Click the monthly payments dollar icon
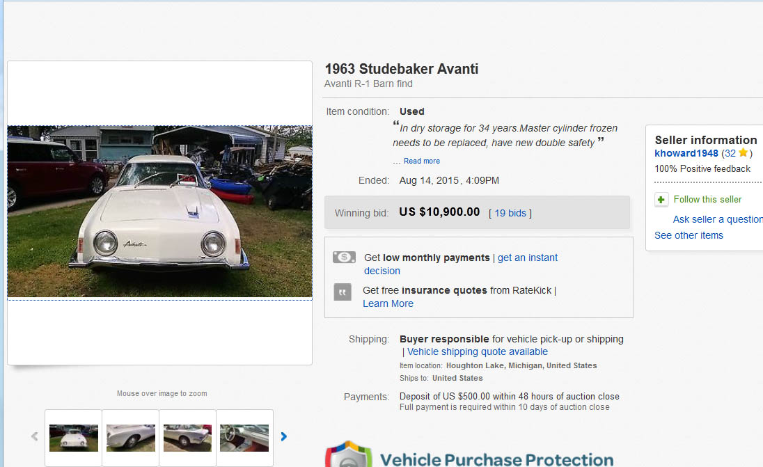The height and width of the screenshot is (467, 763). (x=344, y=257)
